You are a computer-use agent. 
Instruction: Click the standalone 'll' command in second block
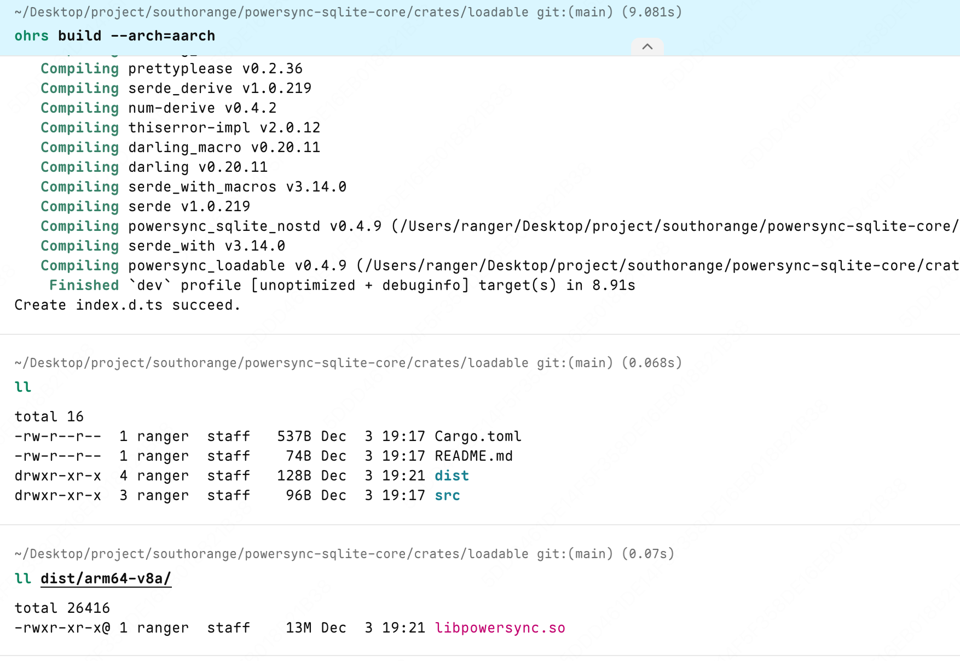click(23, 387)
